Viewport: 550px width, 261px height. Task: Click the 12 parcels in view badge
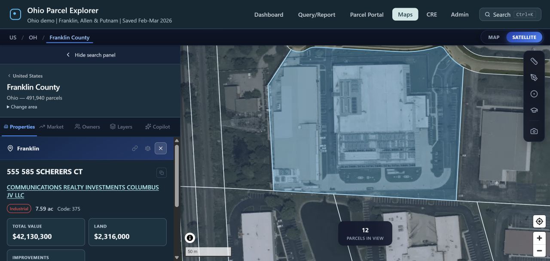click(365, 234)
